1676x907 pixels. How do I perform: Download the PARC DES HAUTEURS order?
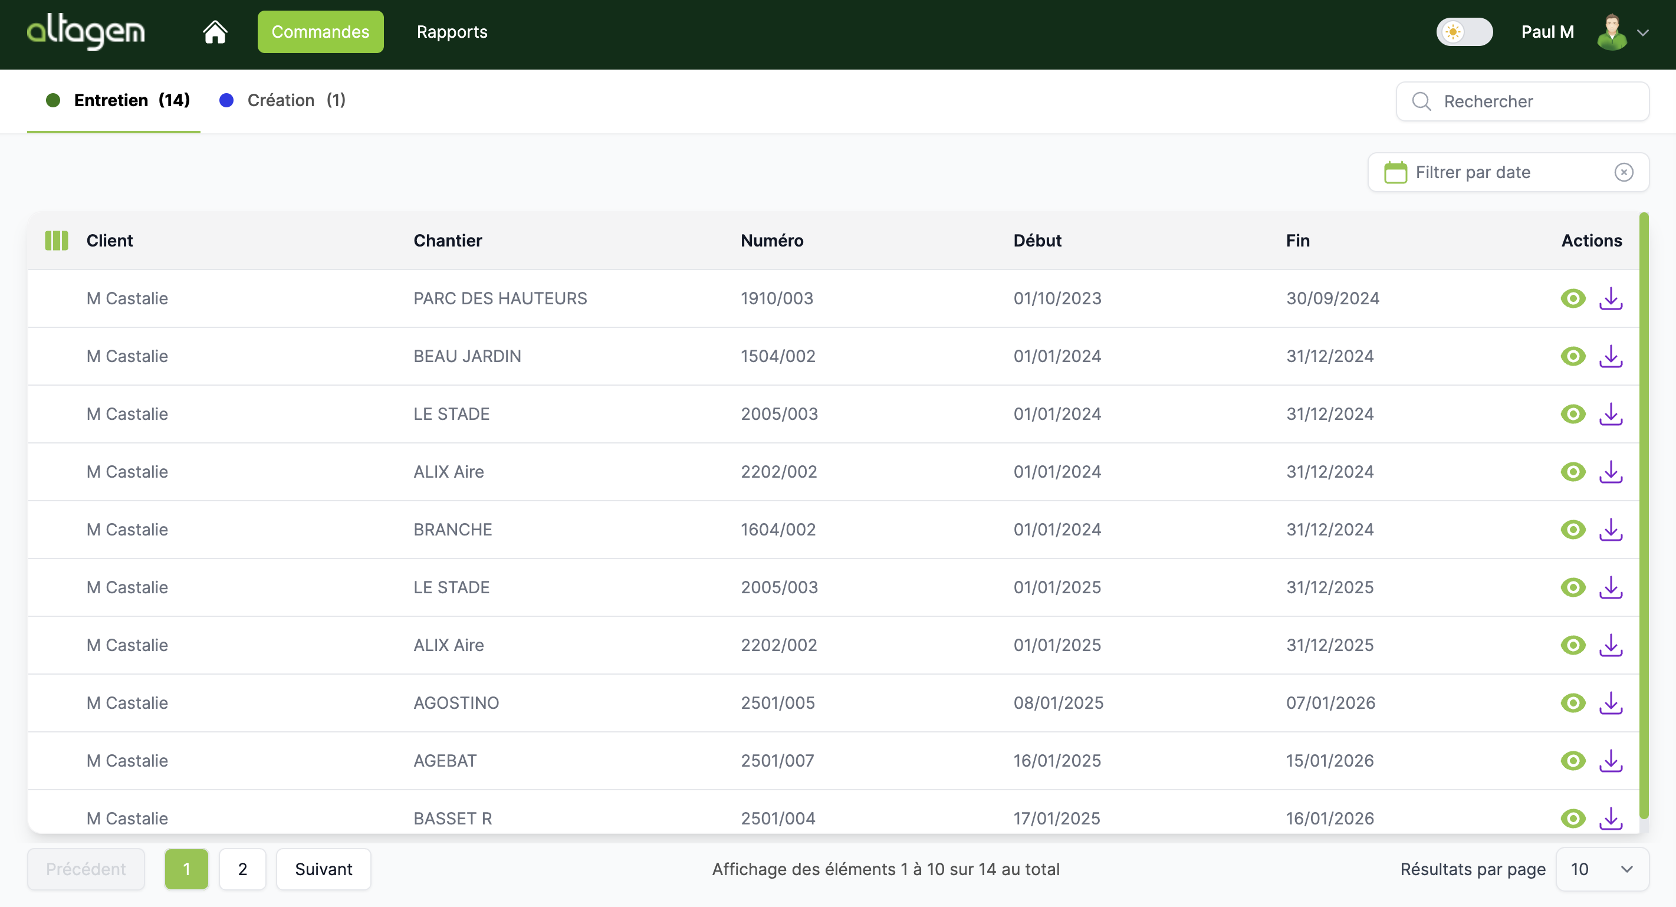1611,298
